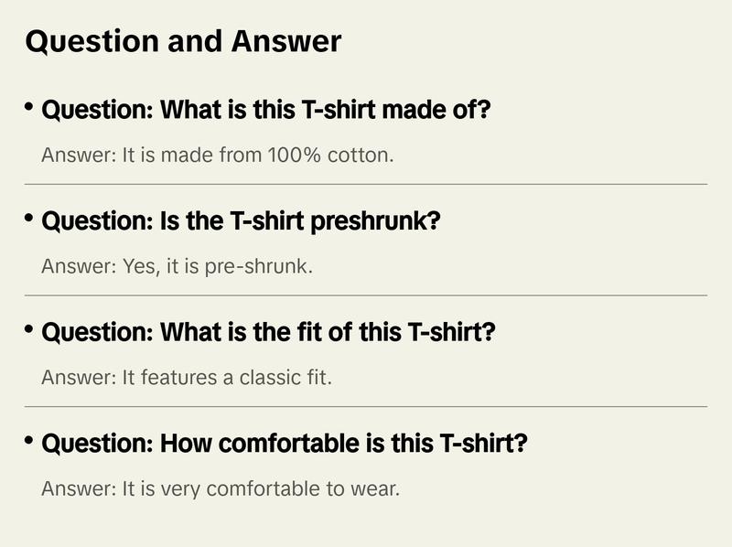Click the "Is the T-shirt preshrunk?" question
The width and height of the screenshot is (732, 547).
[241, 221]
